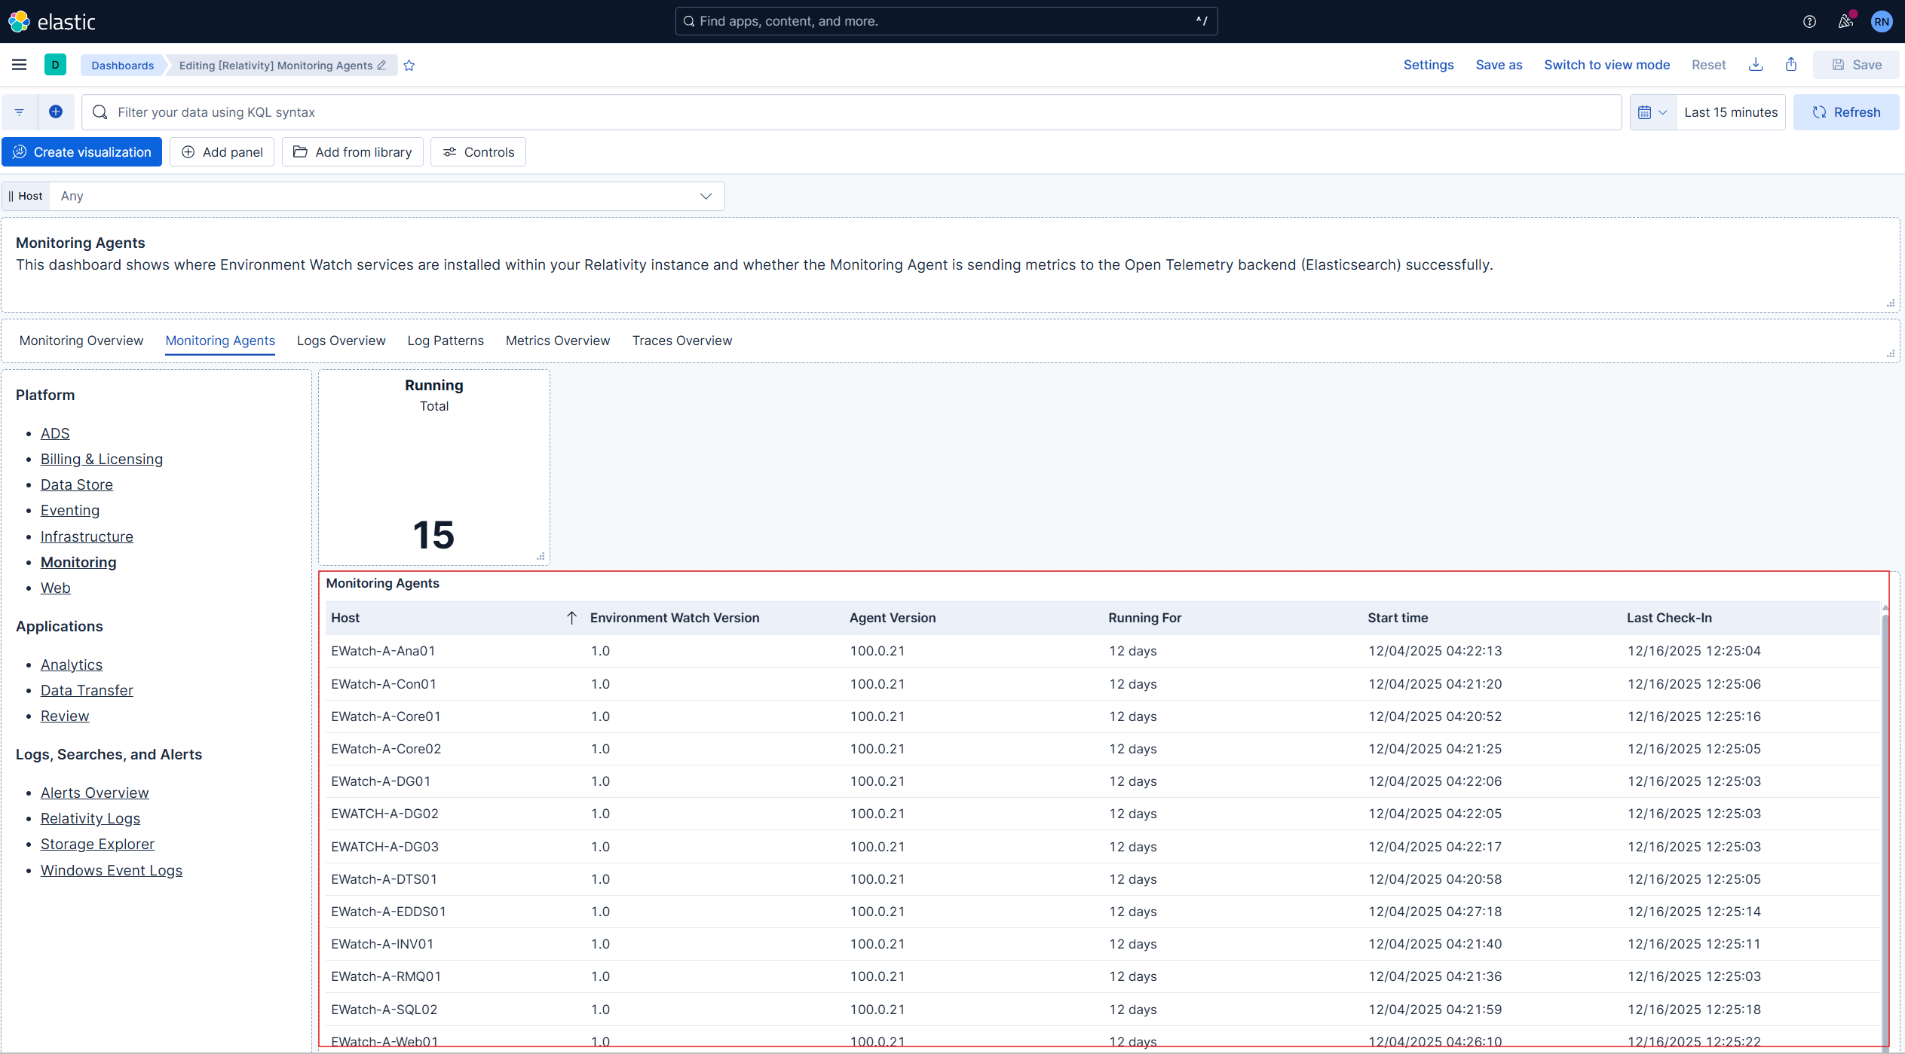
Task: Click Add panel
Action: (222, 152)
